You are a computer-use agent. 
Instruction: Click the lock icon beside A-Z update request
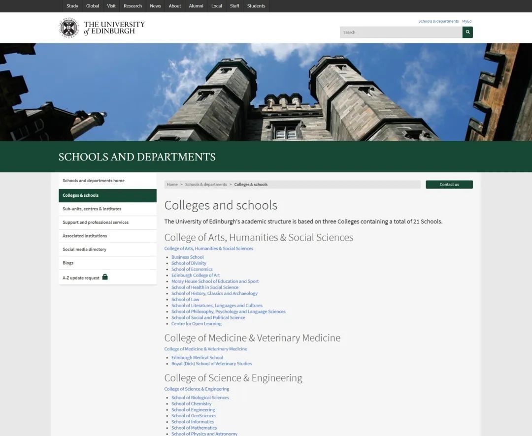coord(105,277)
